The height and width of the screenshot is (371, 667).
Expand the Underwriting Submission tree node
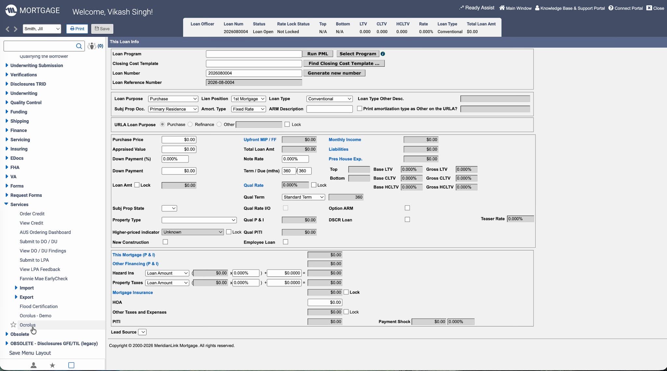tap(7, 65)
